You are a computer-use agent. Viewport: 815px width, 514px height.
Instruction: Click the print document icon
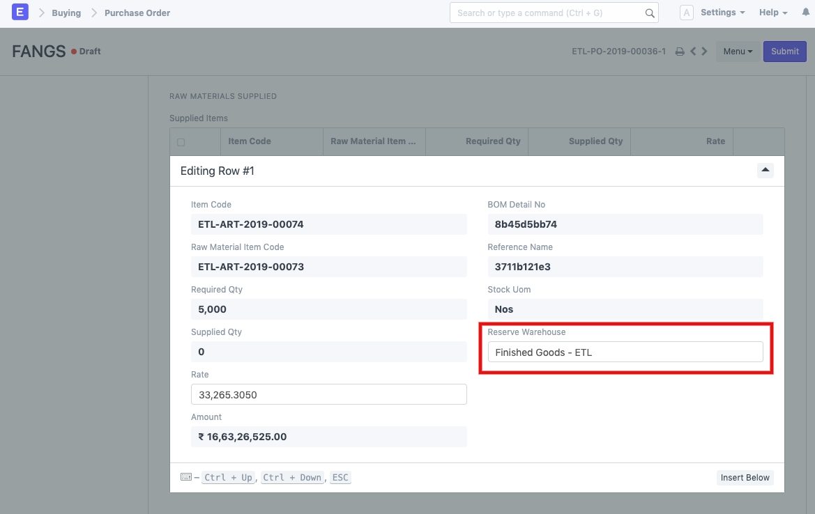coord(680,52)
